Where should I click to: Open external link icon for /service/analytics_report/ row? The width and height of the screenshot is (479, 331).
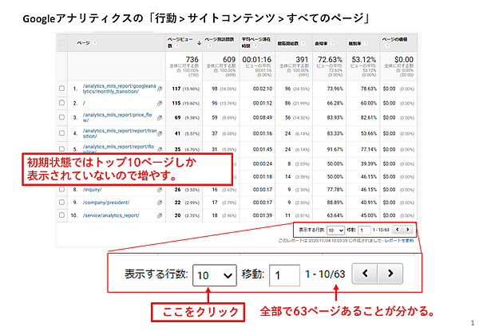[160, 215]
